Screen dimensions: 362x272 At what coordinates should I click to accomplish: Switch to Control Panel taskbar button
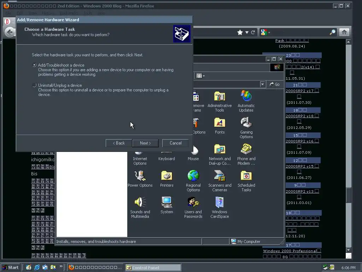coord(153,268)
